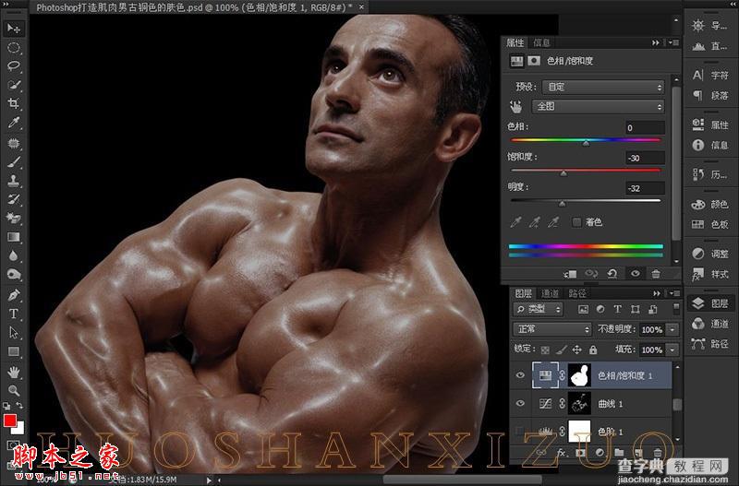Select the 属性 tab
The height and width of the screenshot is (486, 739).
point(515,42)
